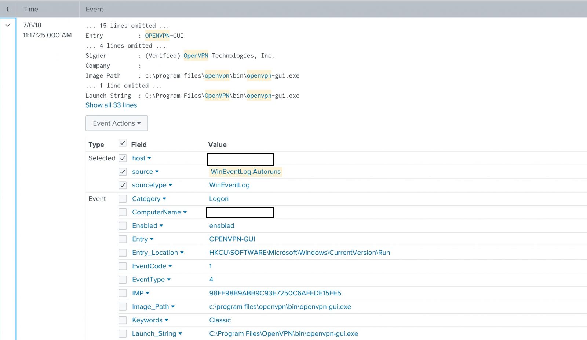Check the EventCode field checkbox
587x340 pixels.
click(x=123, y=266)
